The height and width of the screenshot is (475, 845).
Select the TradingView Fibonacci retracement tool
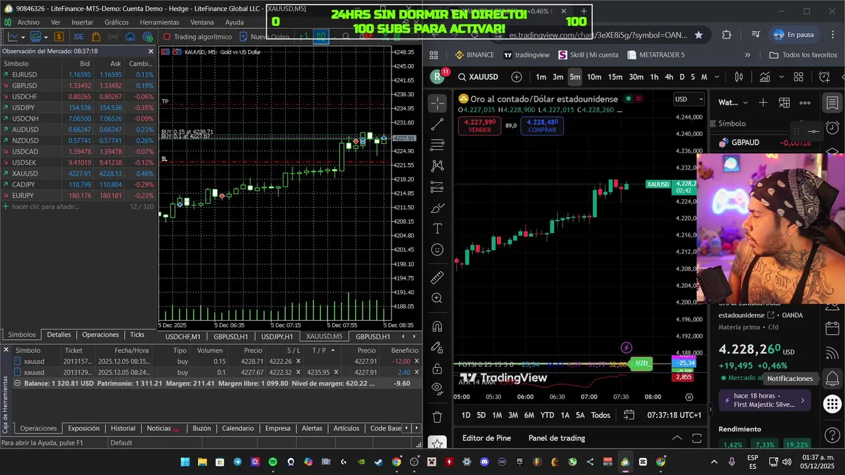point(437,144)
